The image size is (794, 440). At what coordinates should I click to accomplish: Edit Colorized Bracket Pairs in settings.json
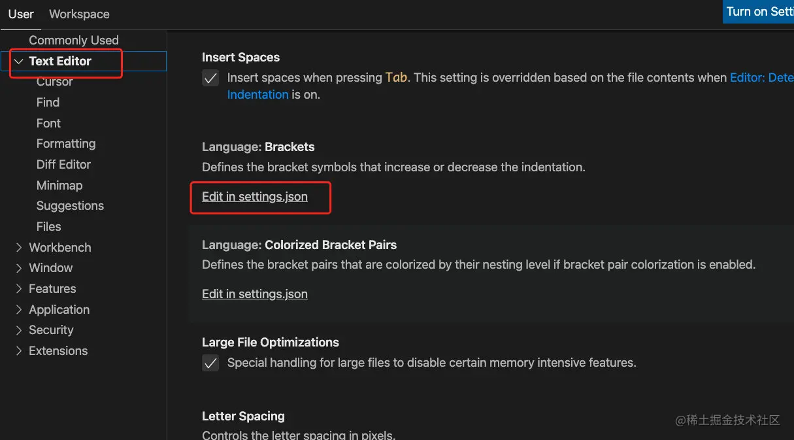coord(255,294)
